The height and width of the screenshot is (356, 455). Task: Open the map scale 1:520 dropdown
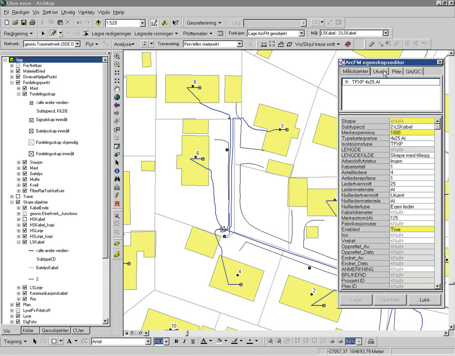(143, 23)
